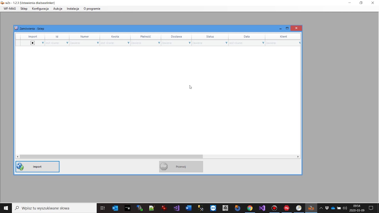Viewport: 379px width, 213px height.
Task: Open the clock-shaped app on the taskbar
Action: point(298,208)
